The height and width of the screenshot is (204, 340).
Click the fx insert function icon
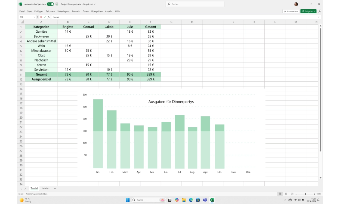(x=49, y=17)
